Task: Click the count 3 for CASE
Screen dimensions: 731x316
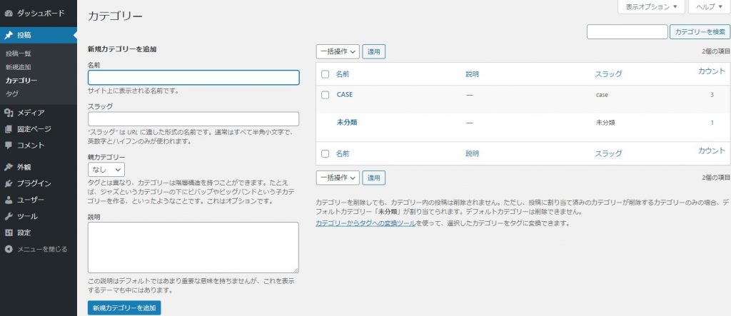Action: coord(712,95)
